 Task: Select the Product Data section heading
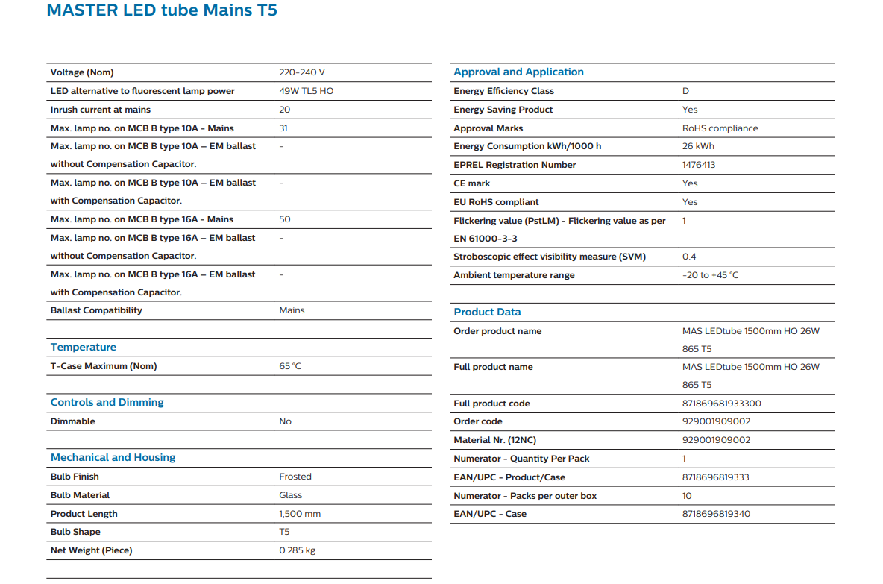click(487, 313)
